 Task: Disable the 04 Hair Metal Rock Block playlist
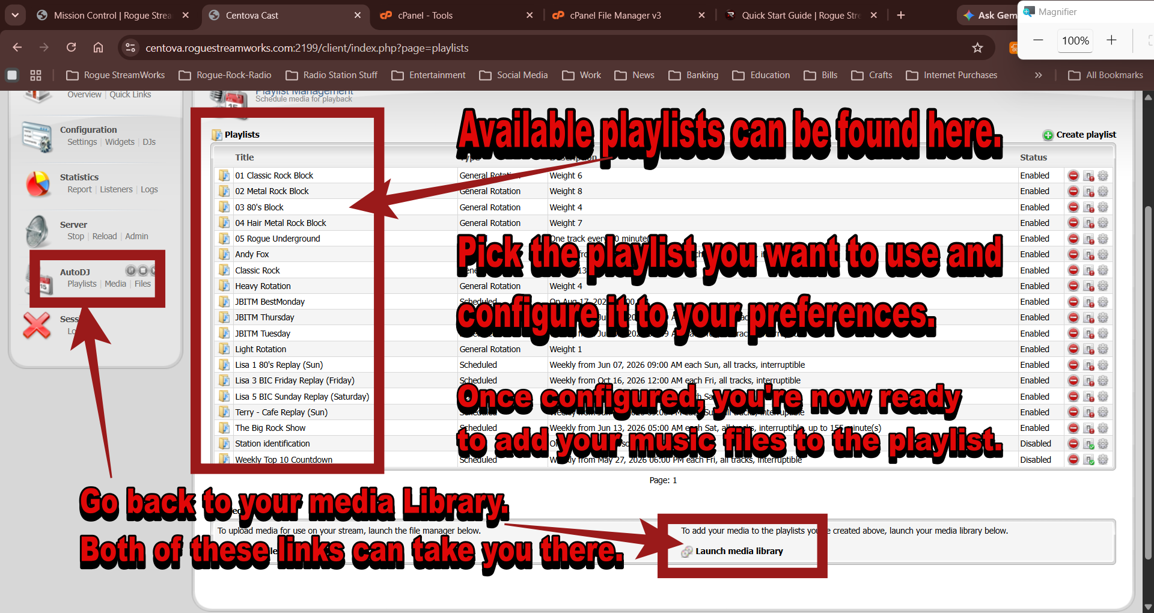[1088, 223]
